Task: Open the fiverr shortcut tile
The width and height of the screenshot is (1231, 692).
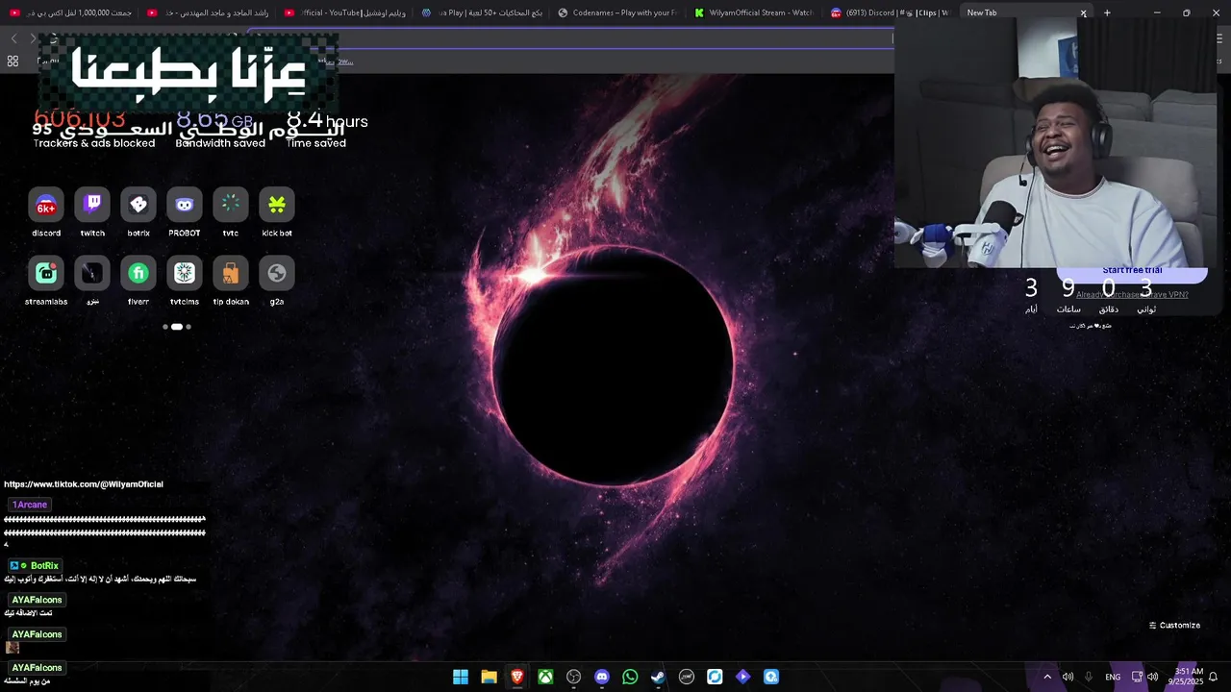Action: [x=138, y=274]
